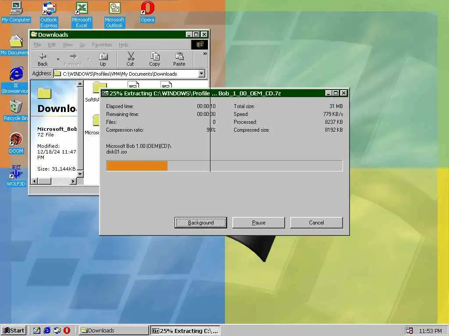Viewport: 449px width, 336px height.
Task: Launch Opera from Quick Launch
Action: coord(67,331)
